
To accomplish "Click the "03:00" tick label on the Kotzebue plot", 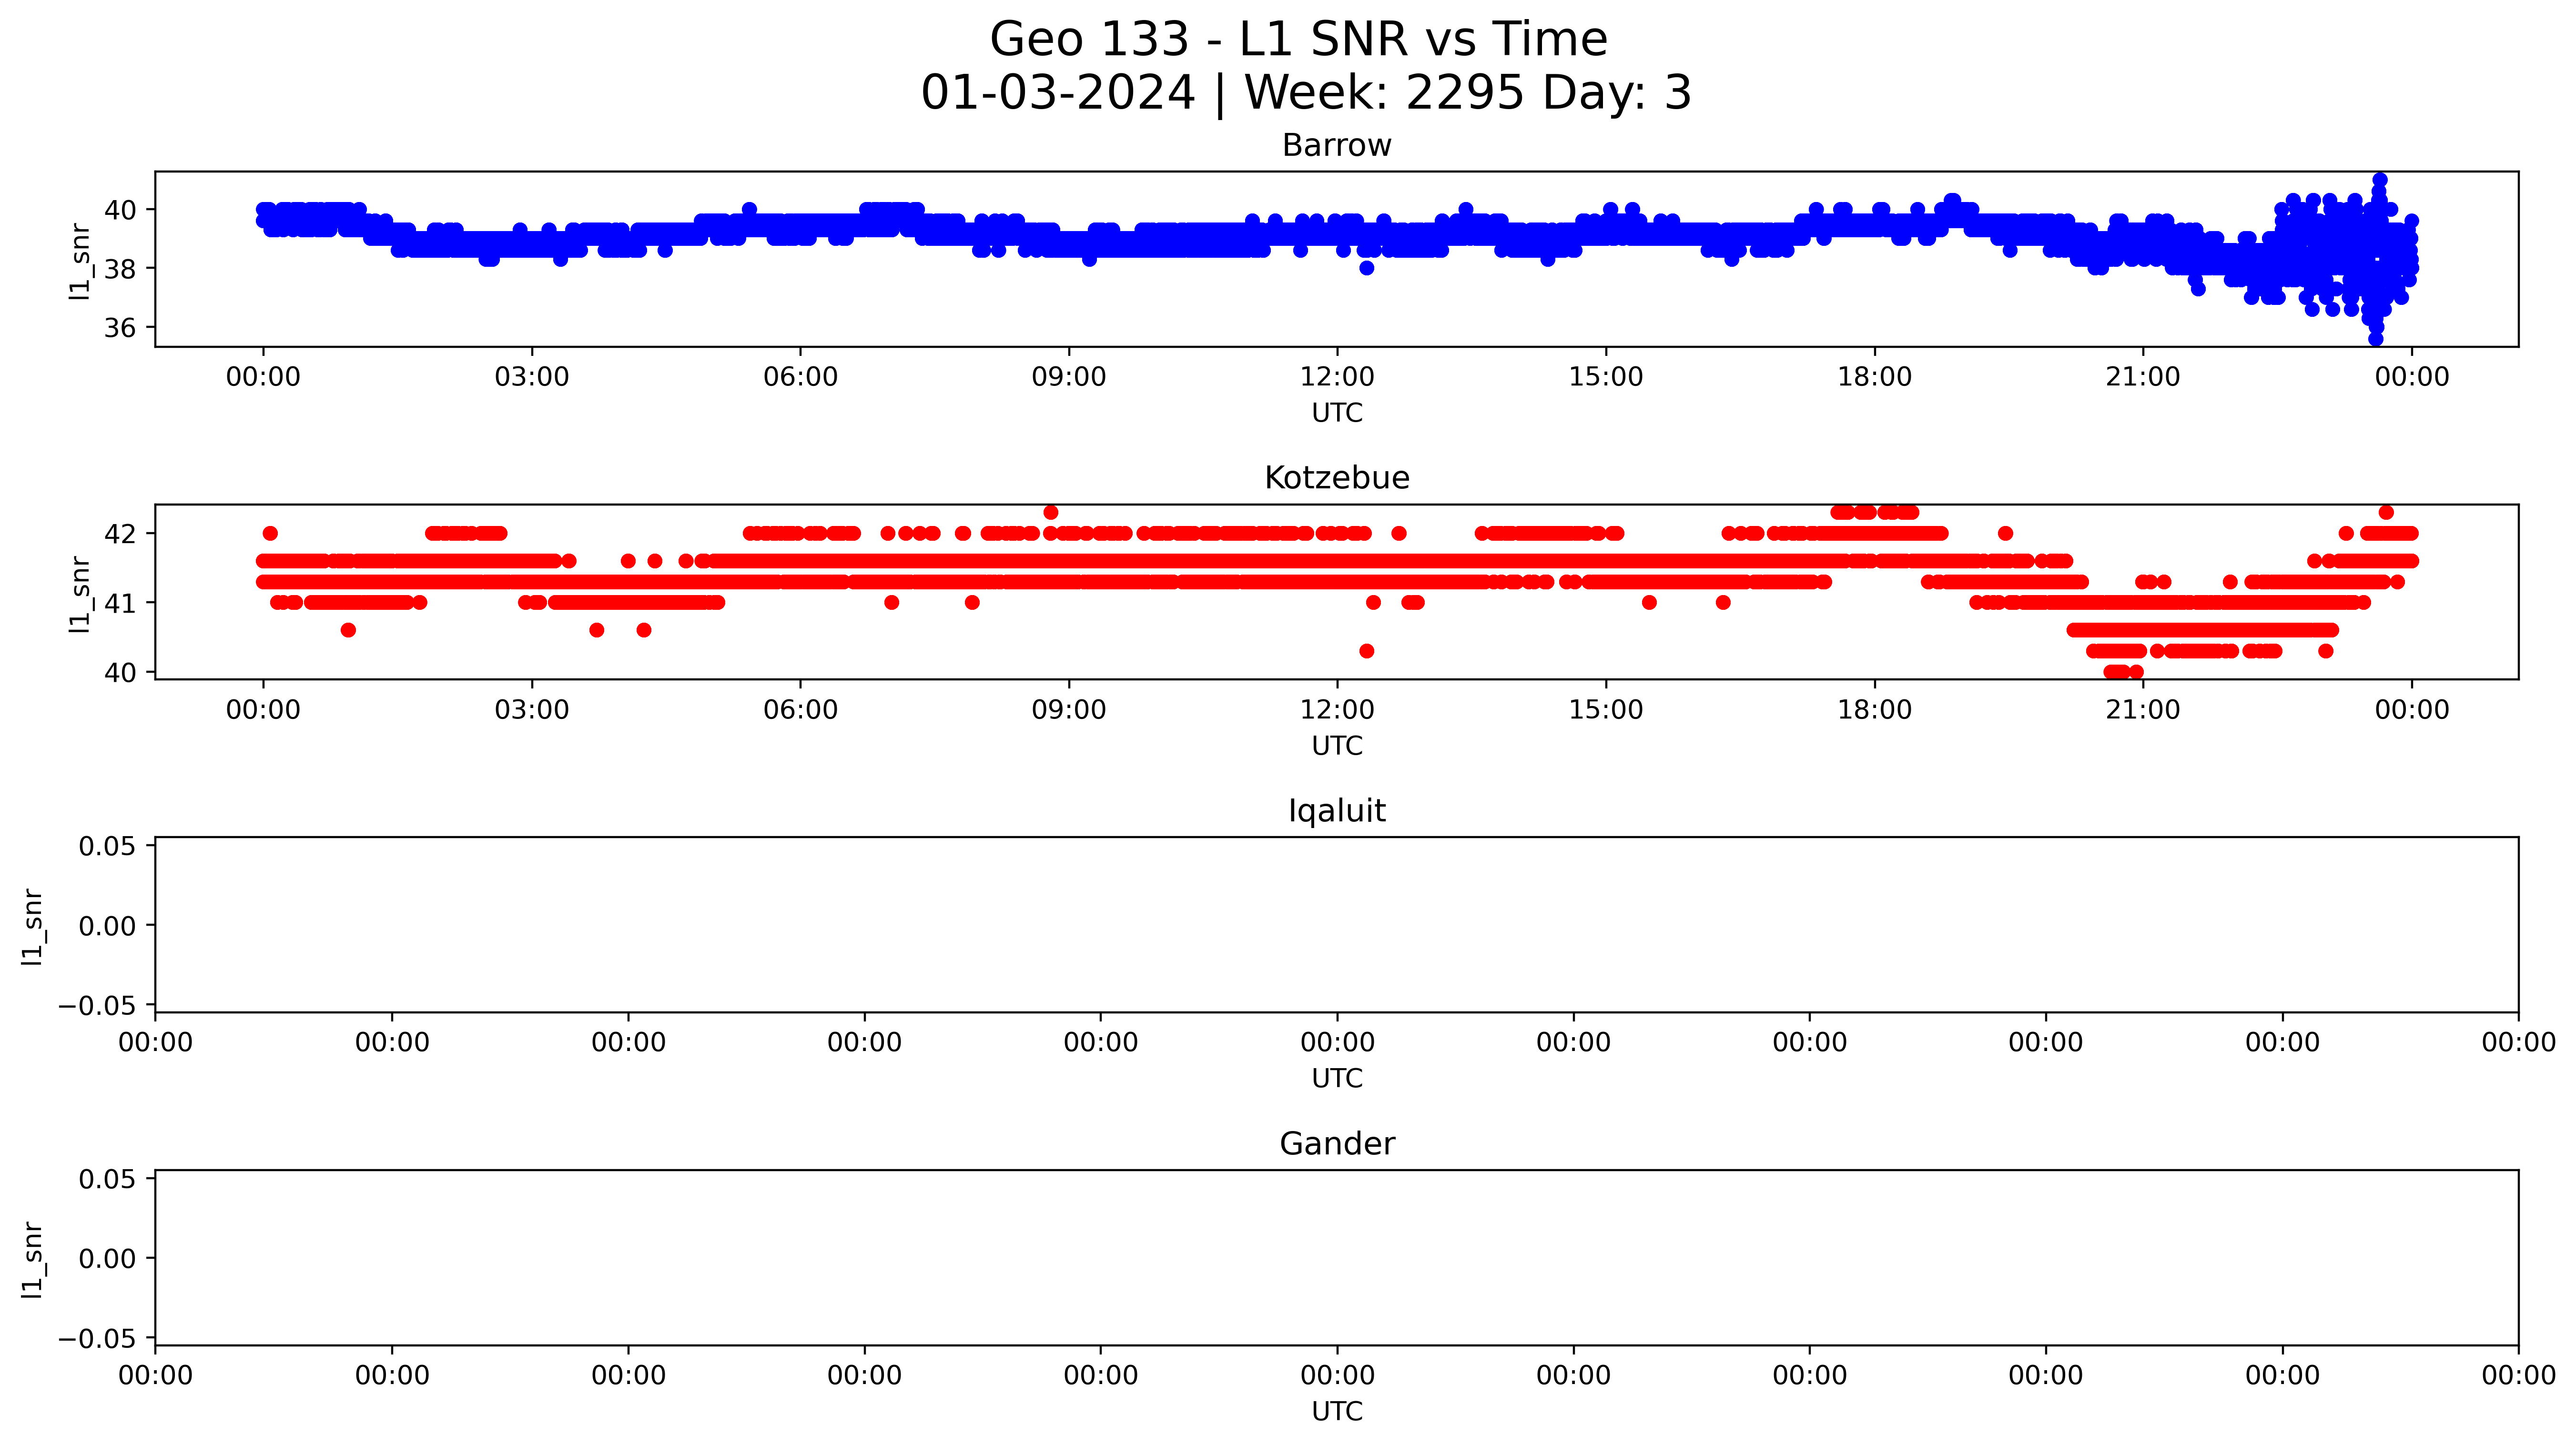I will pyautogui.click(x=532, y=710).
